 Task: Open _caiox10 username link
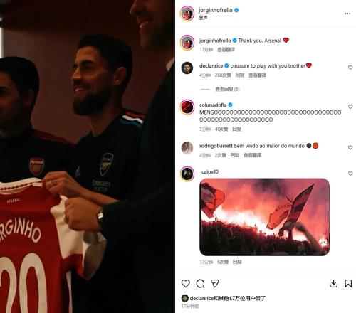click(x=209, y=171)
